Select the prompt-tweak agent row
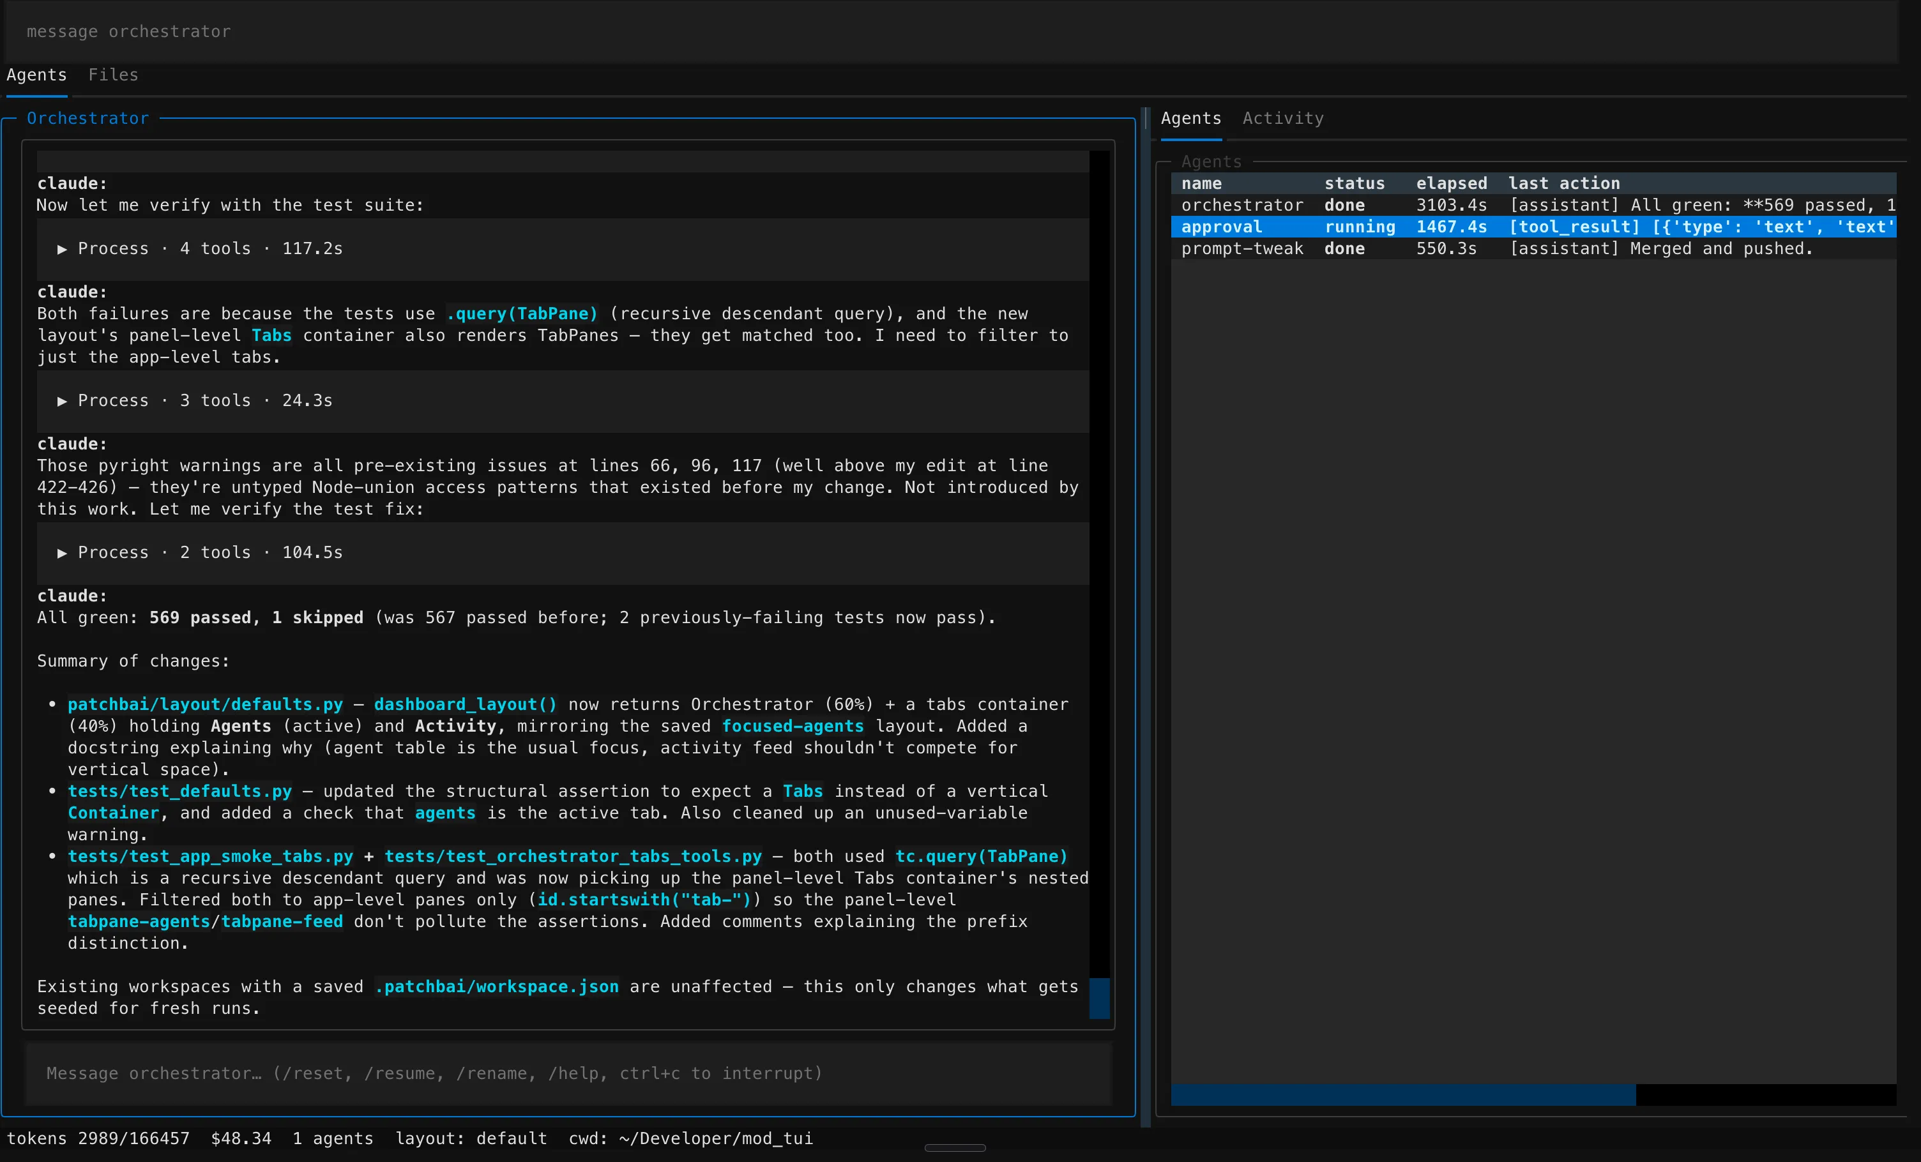1921x1162 pixels. 1533,248
